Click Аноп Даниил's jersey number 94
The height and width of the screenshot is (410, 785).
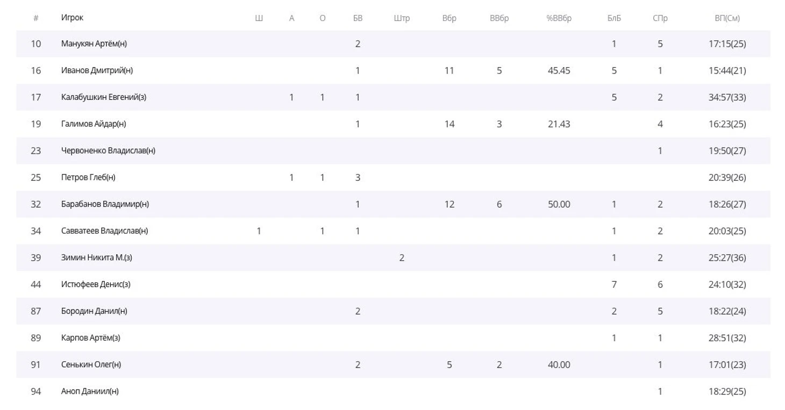[35, 392]
